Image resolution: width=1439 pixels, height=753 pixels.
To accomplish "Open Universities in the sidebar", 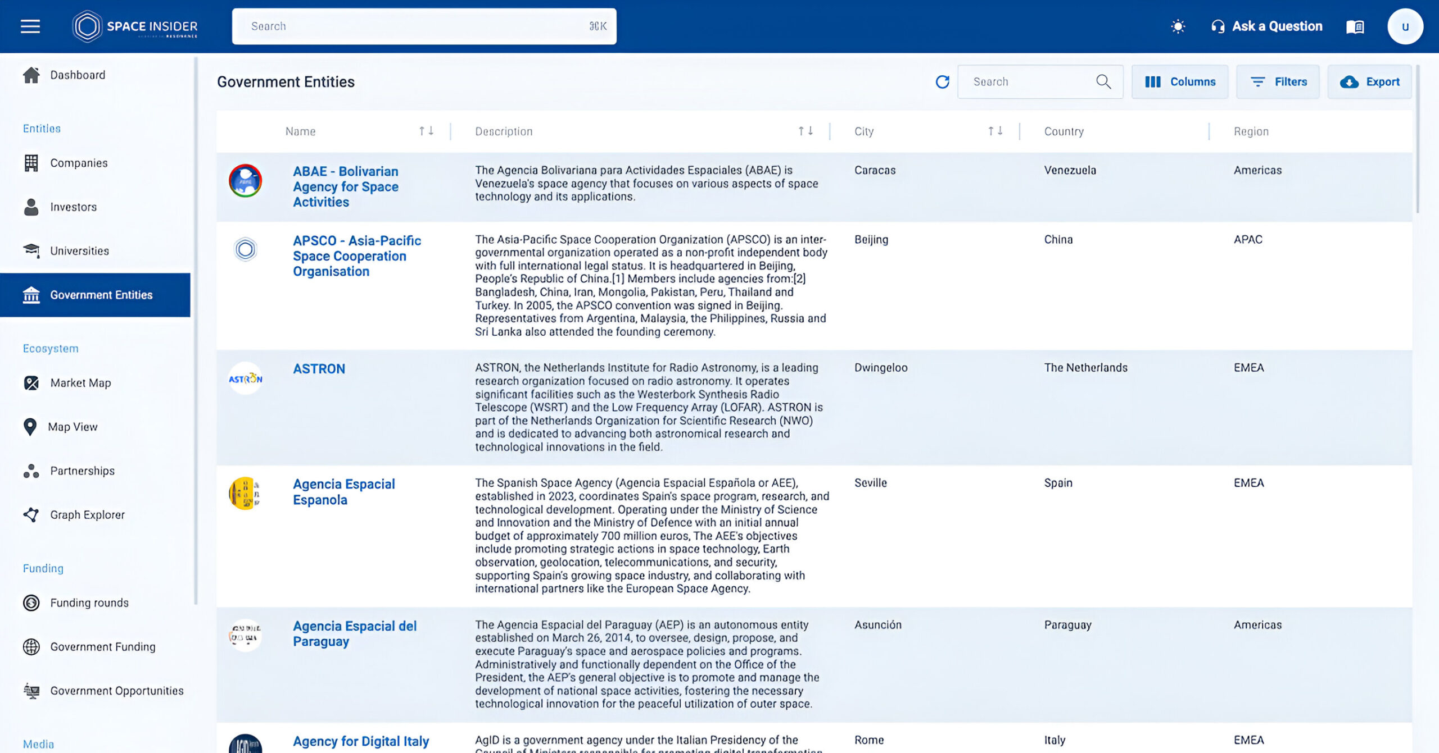I will point(95,250).
